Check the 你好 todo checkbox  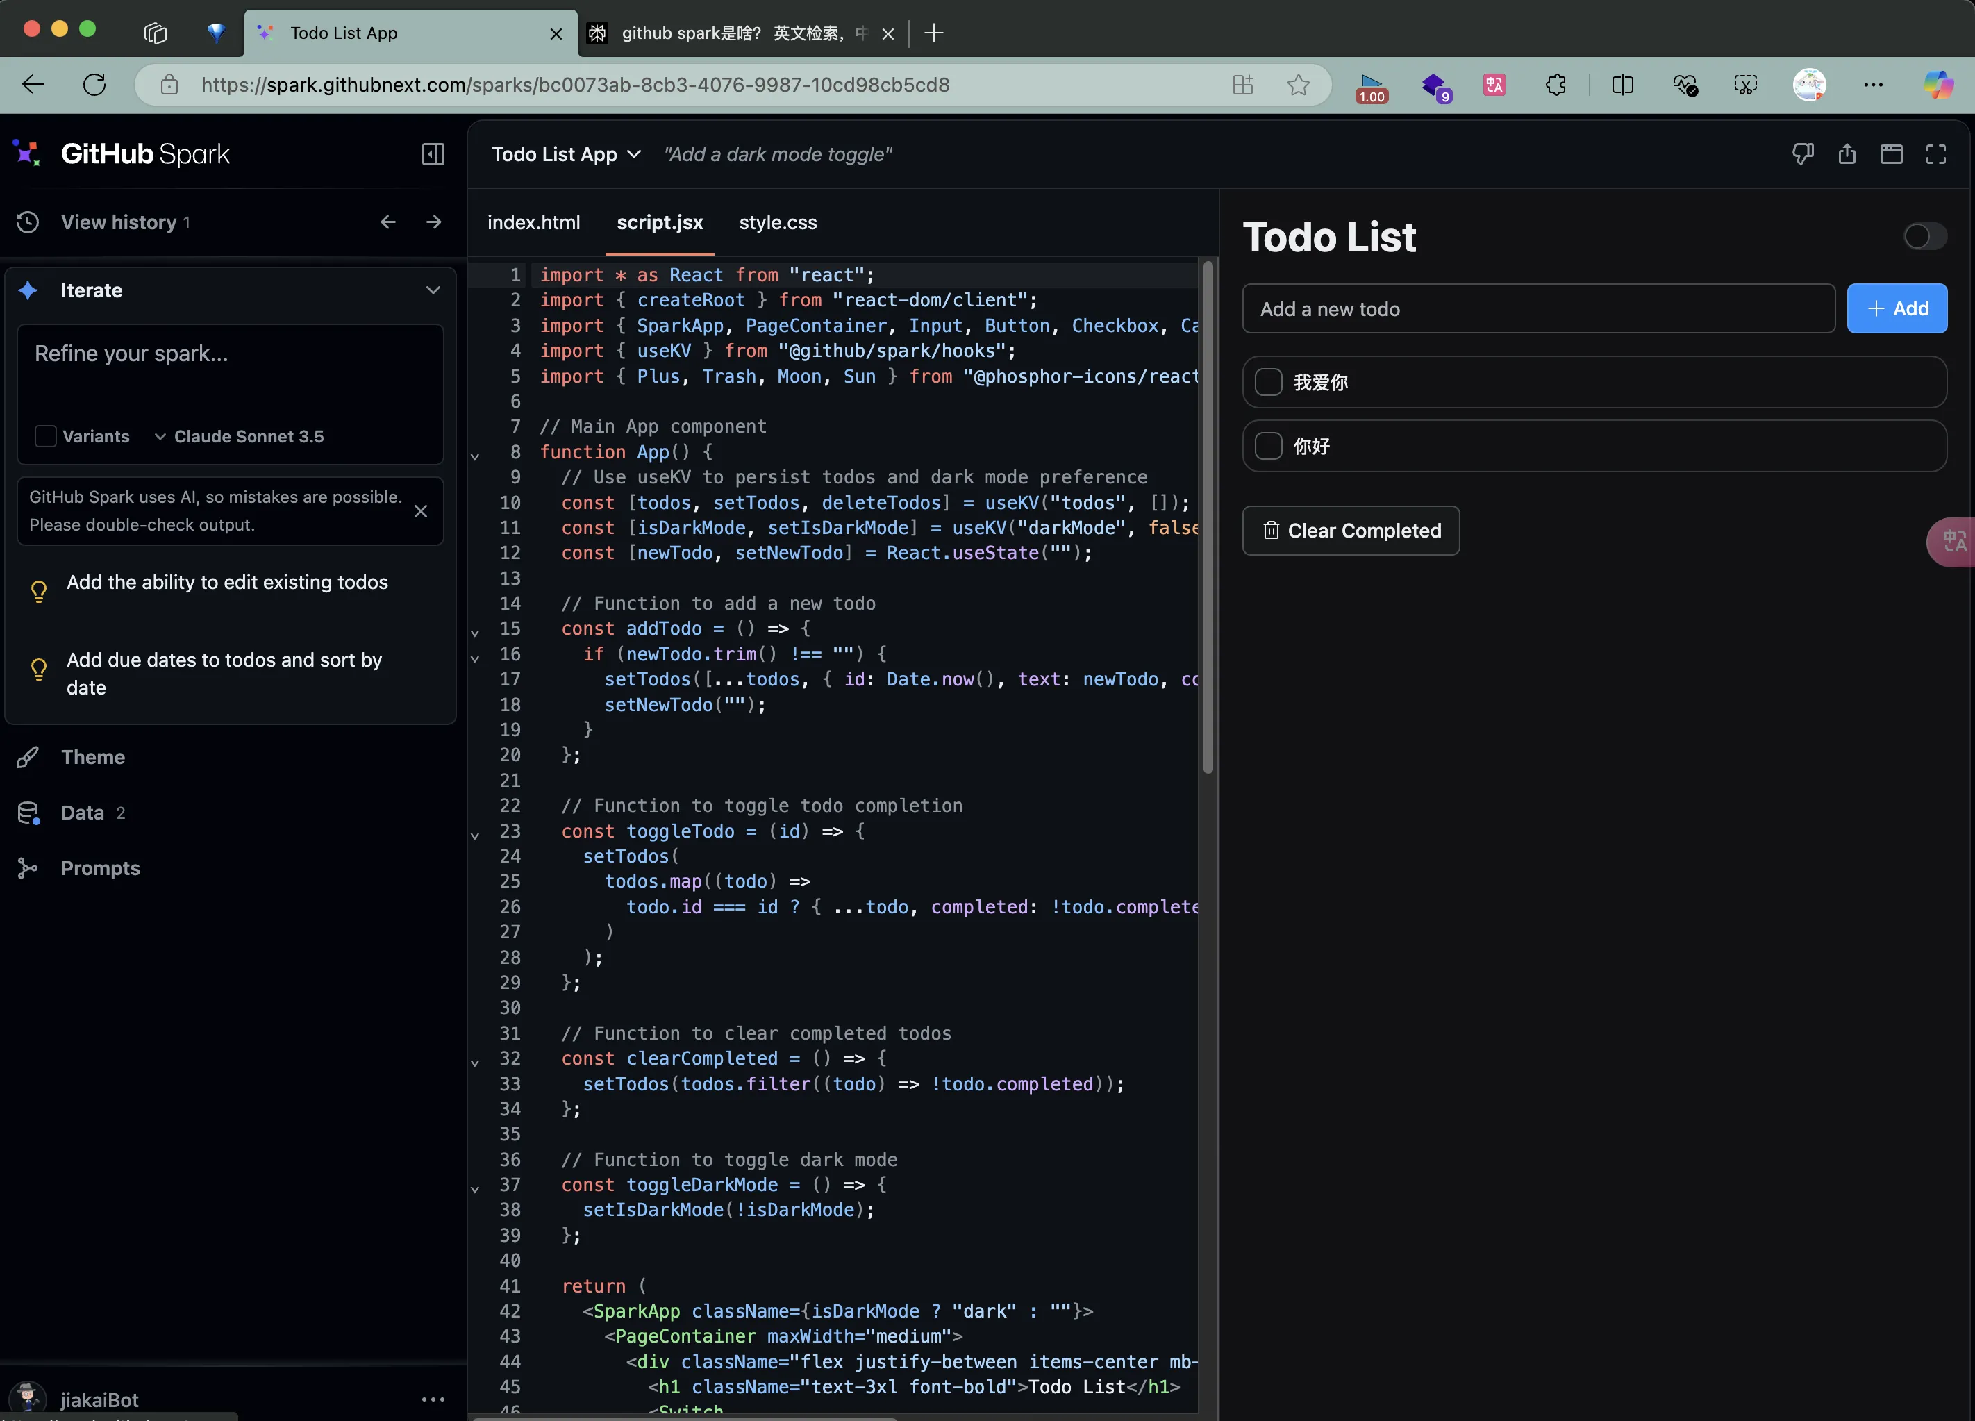[x=1268, y=446]
